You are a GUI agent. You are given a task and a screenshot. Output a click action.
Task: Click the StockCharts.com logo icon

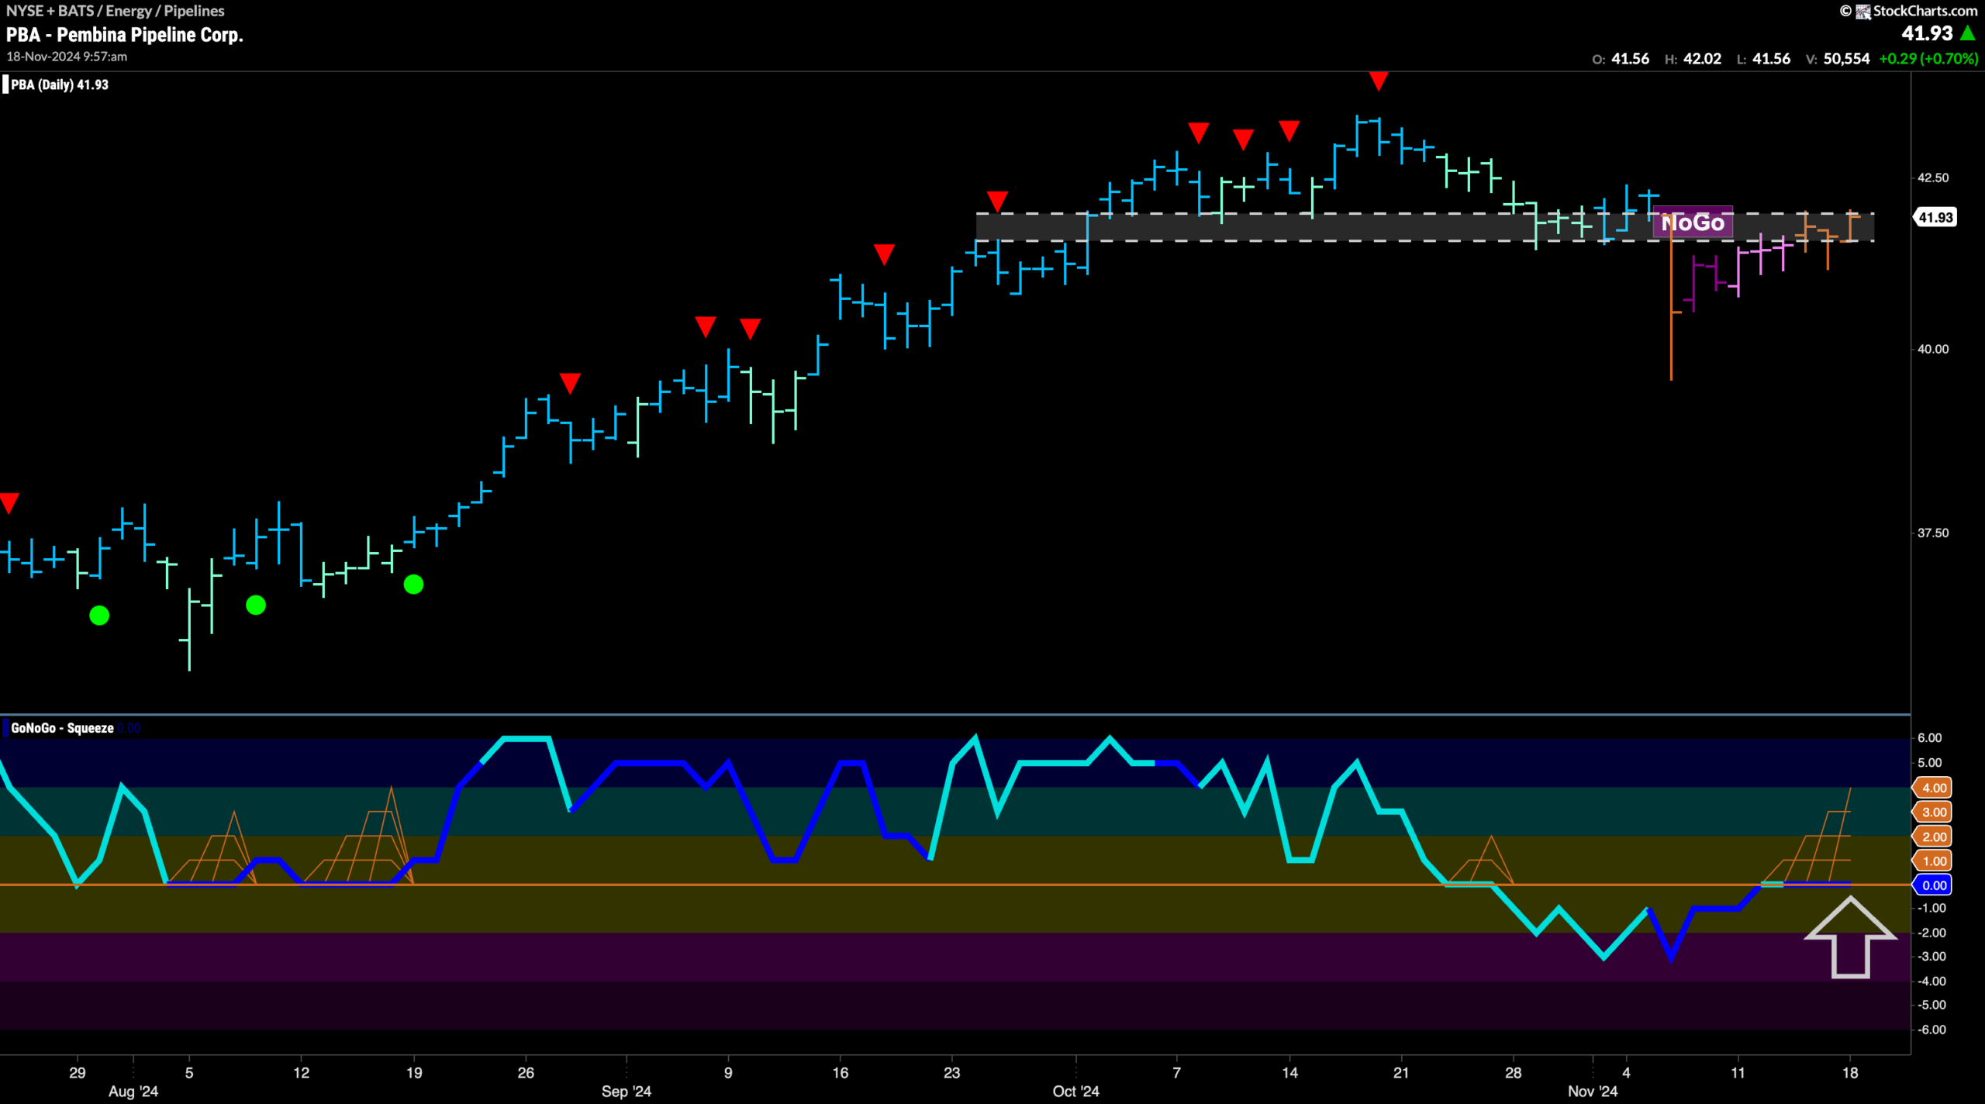[1863, 11]
